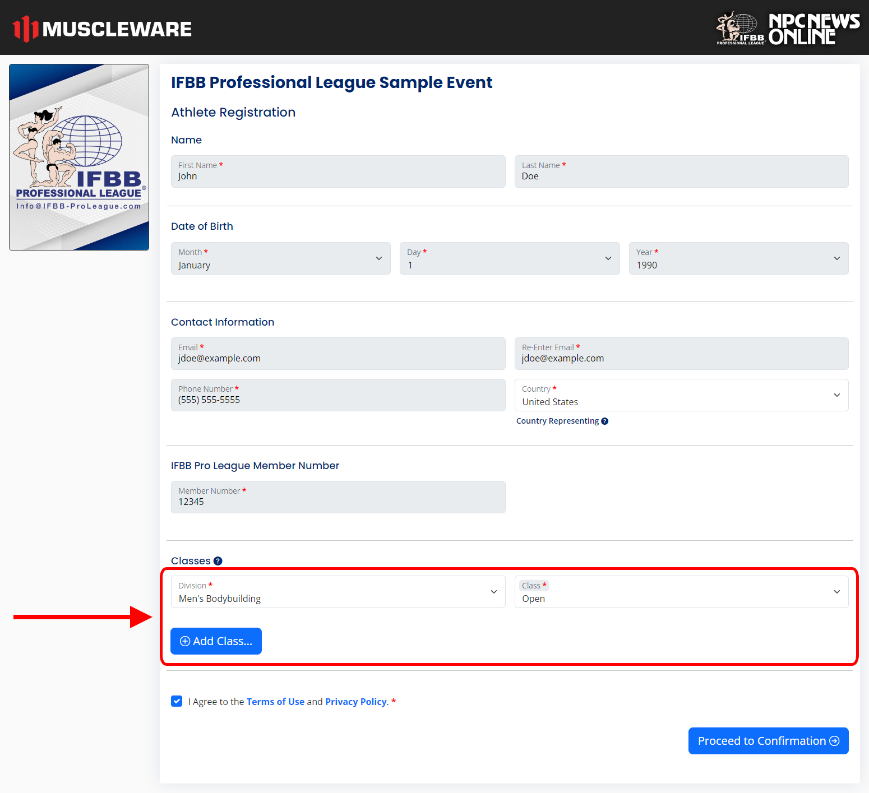Click the NPC News Online logo
869x793 pixels.
pos(788,29)
